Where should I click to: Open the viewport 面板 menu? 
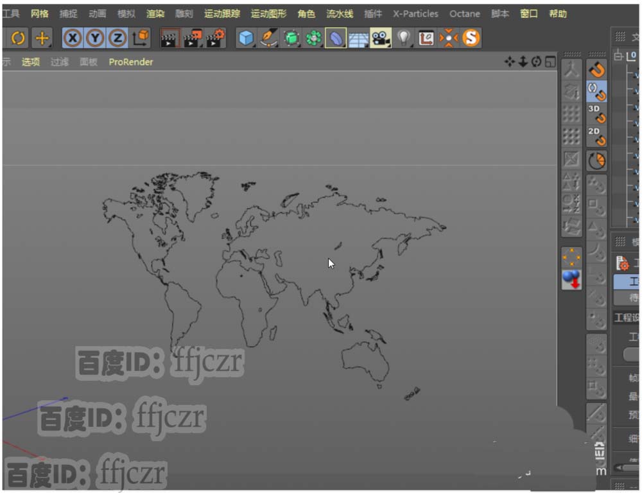tap(89, 62)
